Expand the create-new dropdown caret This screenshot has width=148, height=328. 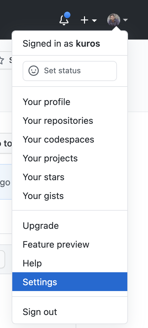(94, 20)
